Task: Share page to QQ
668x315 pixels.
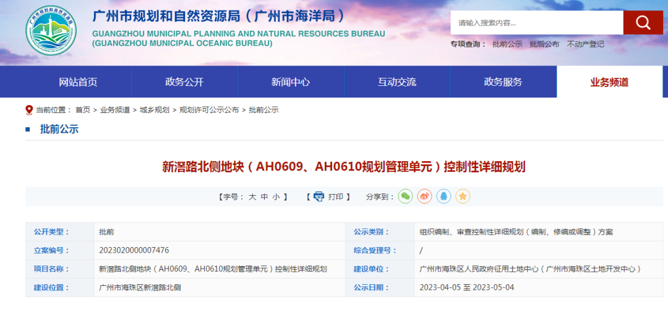Action: pos(443,196)
